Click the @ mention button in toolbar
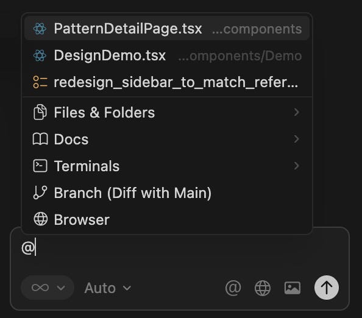This screenshot has width=362, height=318. tap(233, 288)
